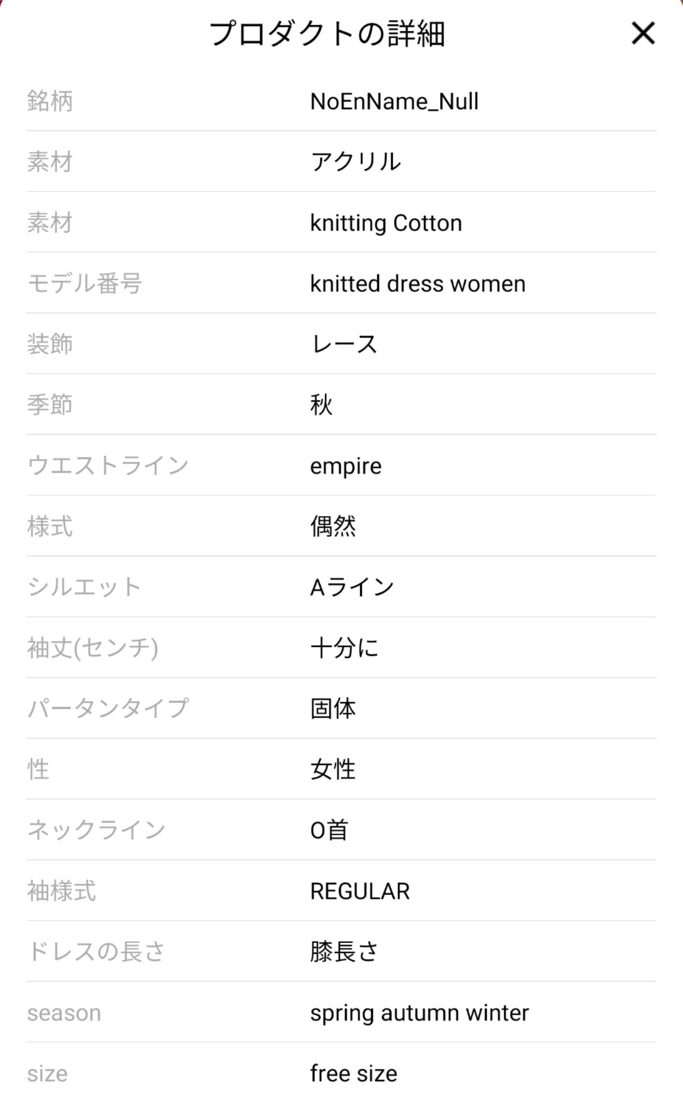Image resolution: width=683 pixels, height=1101 pixels.
Task: Tap the knitting Cotton material value
Action: click(x=386, y=223)
